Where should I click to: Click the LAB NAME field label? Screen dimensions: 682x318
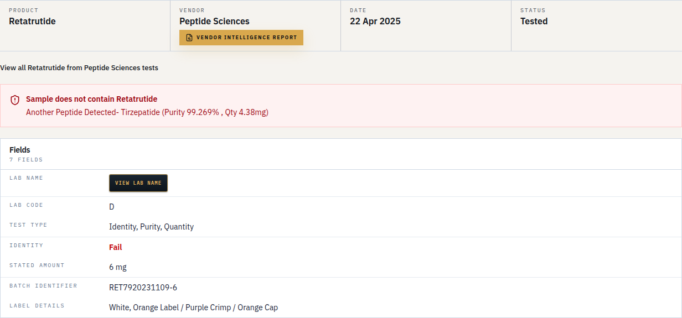click(x=26, y=178)
